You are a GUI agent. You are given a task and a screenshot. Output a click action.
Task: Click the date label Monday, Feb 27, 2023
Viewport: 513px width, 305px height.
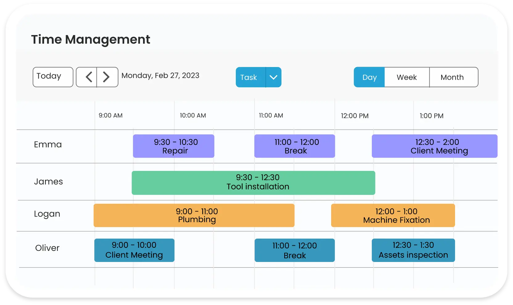point(160,75)
